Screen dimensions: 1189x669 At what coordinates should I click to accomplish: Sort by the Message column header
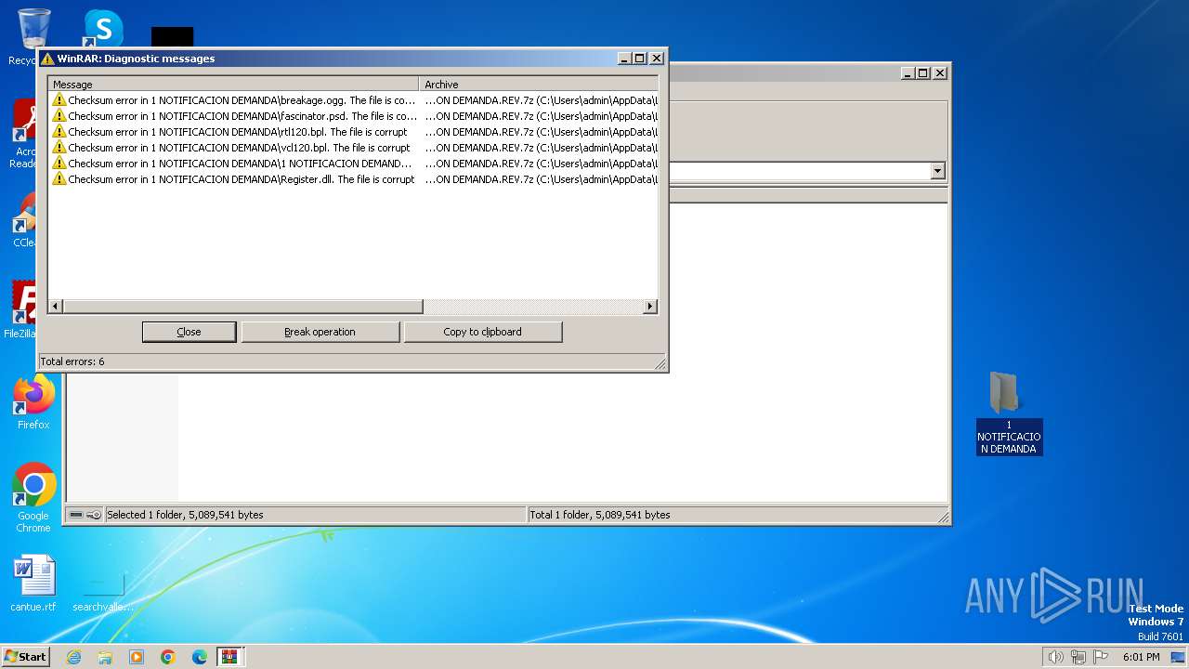233,84
